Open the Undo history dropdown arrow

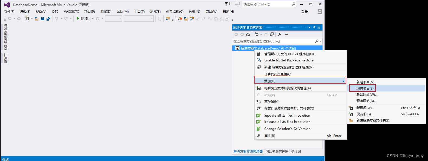pyautogui.click(x=61, y=19)
